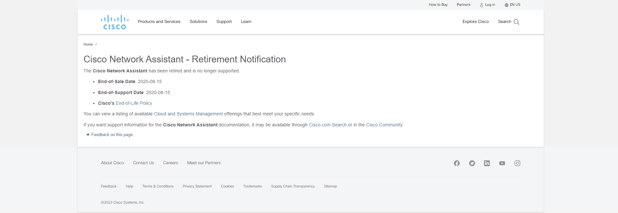Image resolution: width=618 pixels, height=213 pixels.
Task: Open the Partners link in top bar
Action: point(464,5)
